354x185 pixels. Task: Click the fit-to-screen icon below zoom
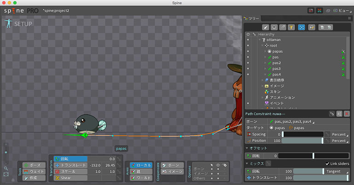click(x=6, y=174)
